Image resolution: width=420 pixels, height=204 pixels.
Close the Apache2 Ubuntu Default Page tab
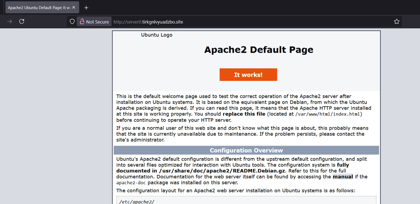[74, 8]
